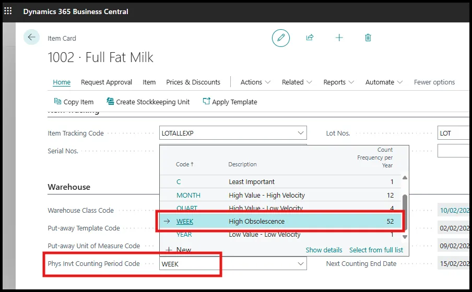Click Select from full list link

point(376,250)
